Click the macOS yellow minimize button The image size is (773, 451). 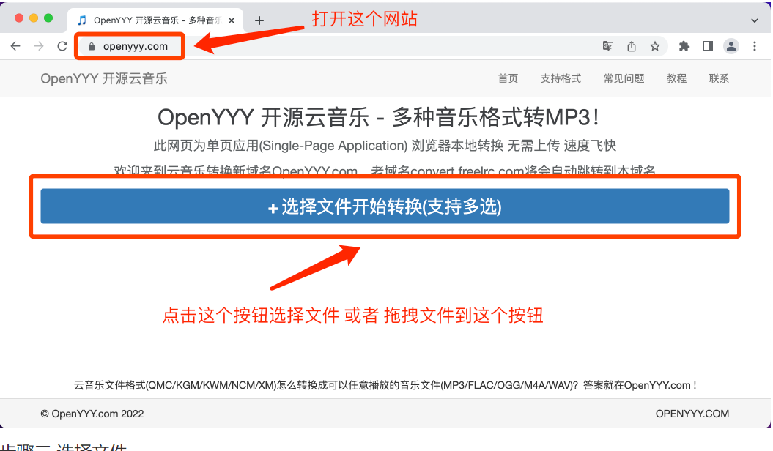click(x=34, y=18)
